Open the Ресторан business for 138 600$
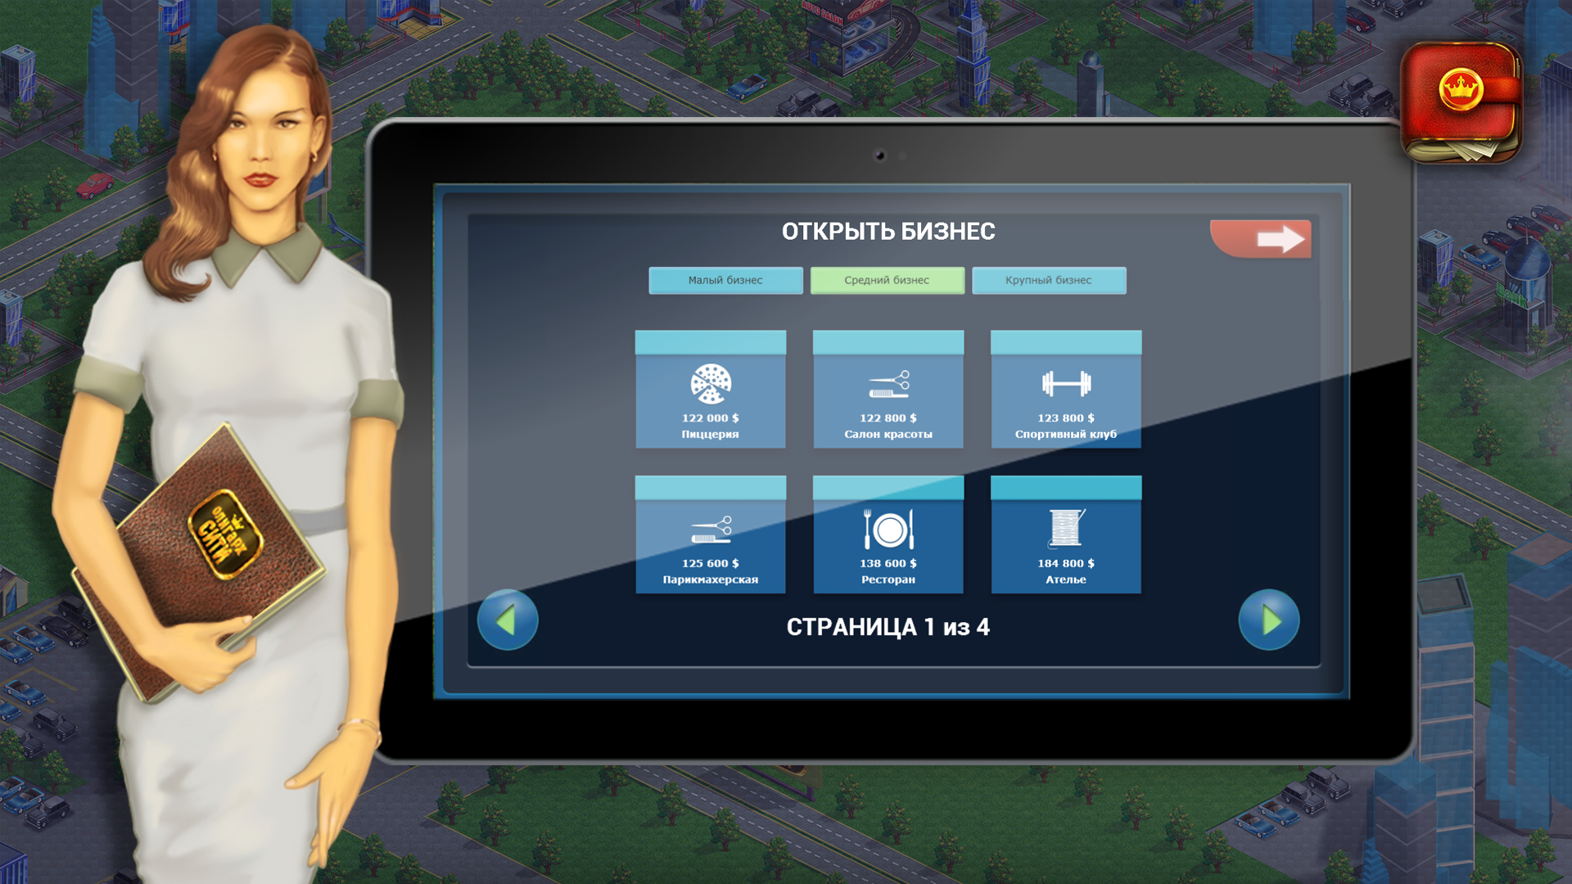The width and height of the screenshot is (1572, 884). [x=887, y=532]
